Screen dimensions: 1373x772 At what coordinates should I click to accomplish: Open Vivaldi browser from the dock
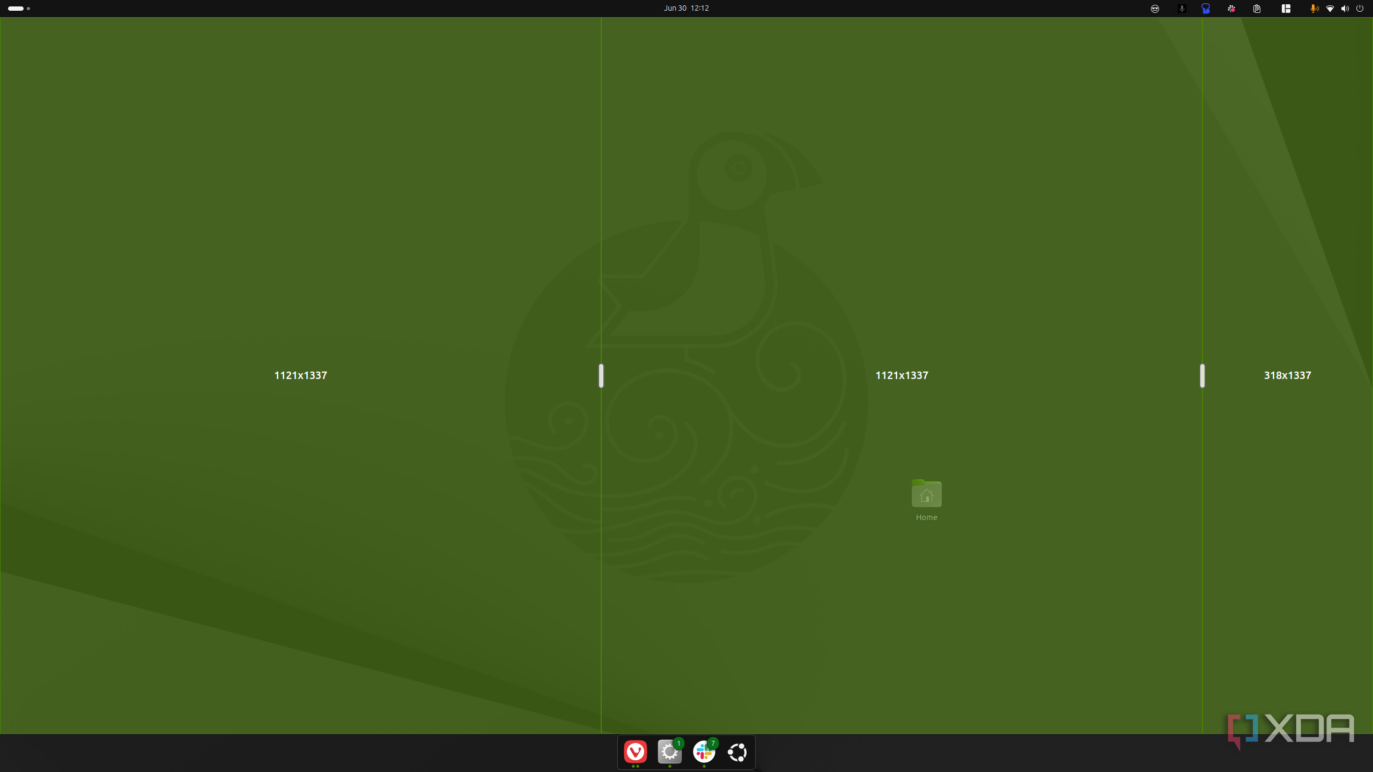coord(634,752)
